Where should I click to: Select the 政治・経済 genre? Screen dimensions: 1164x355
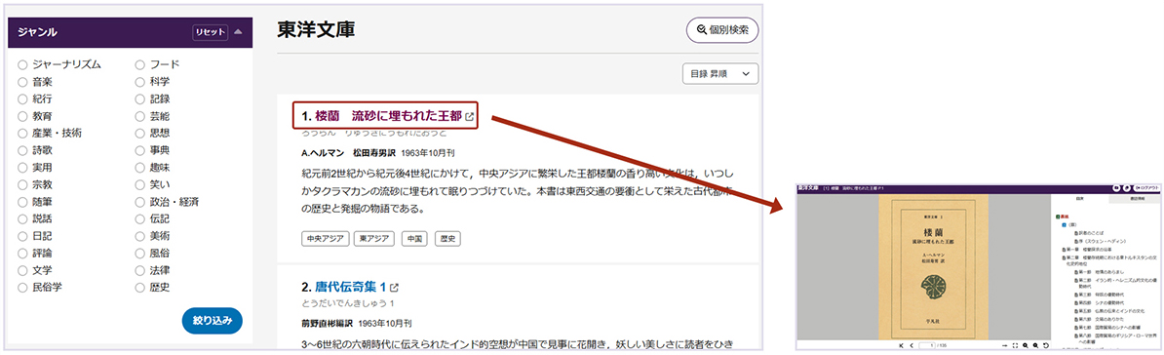click(x=139, y=201)
